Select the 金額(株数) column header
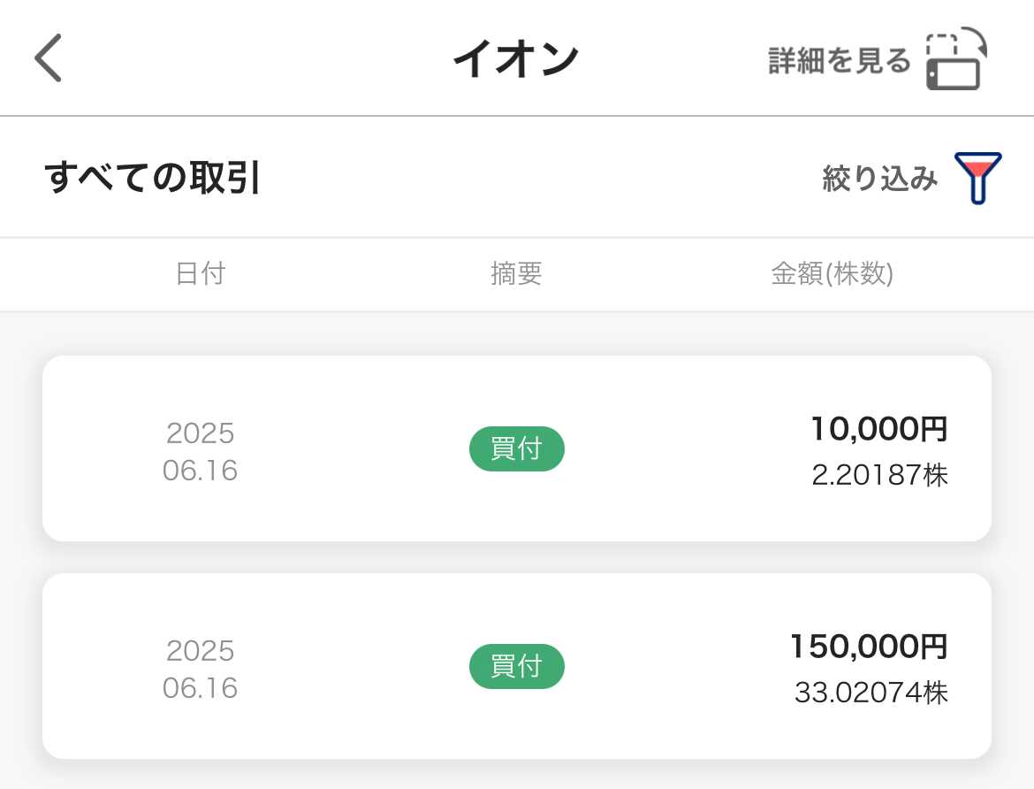This screenshot has width=1034, height=789. (833, 273)
